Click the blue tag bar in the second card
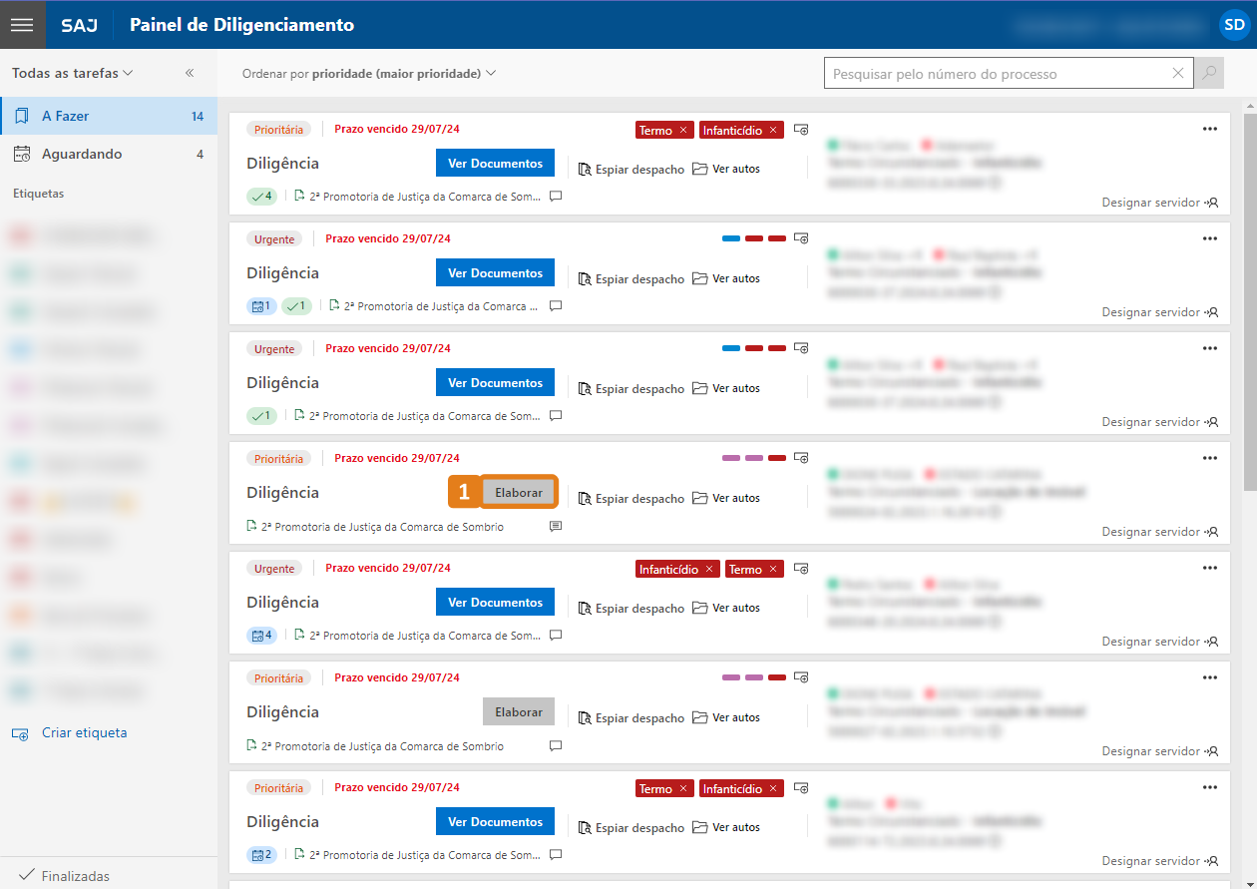The image size is (1257, 889). tap(730, 239)
